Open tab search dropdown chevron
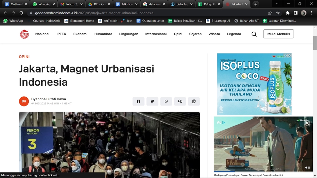 coord(277,4)
